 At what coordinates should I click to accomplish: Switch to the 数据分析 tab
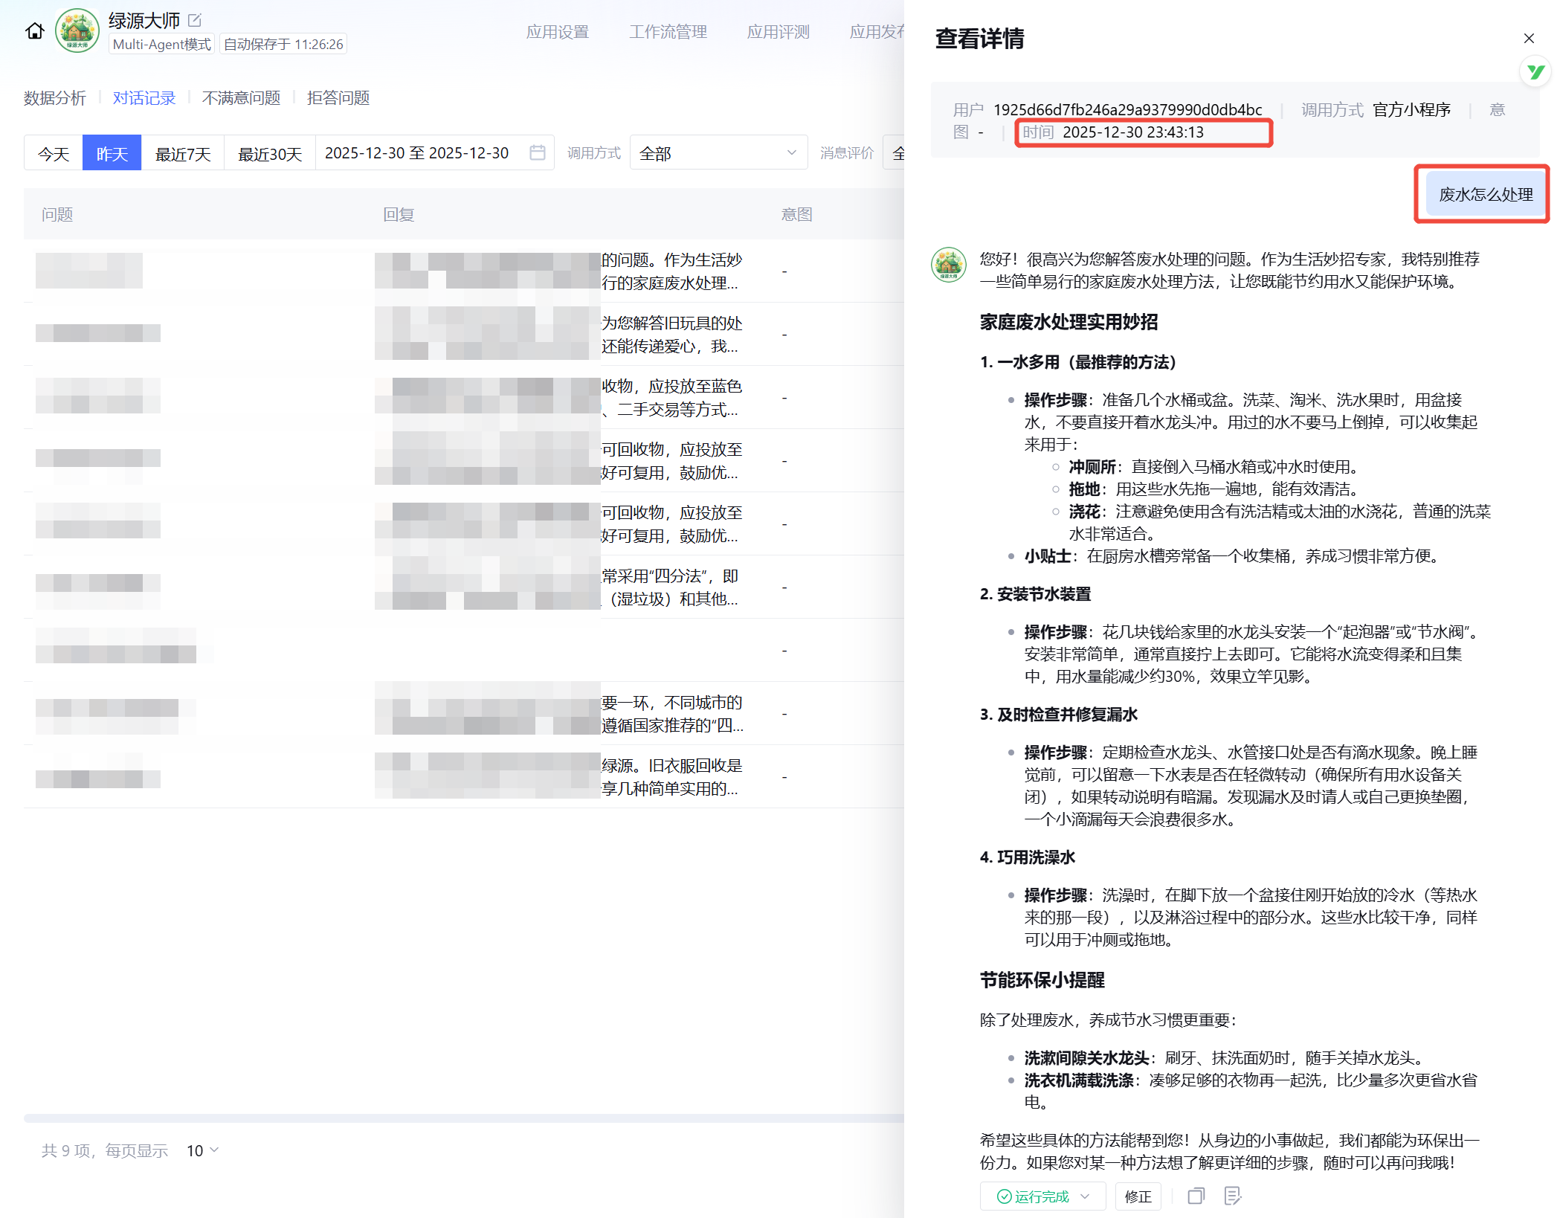point(55,98)
